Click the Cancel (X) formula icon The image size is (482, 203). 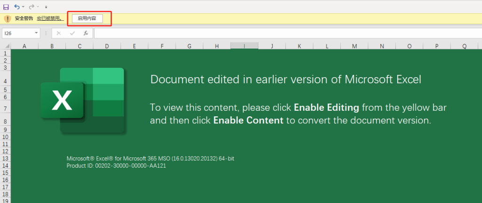click(x=59, y=33)
